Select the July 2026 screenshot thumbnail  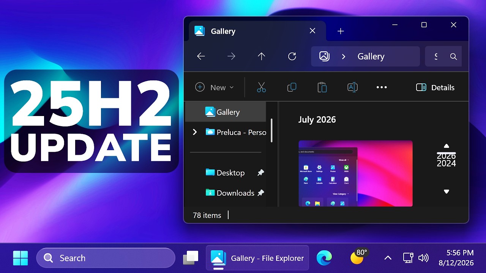click(x=355, y=173)
